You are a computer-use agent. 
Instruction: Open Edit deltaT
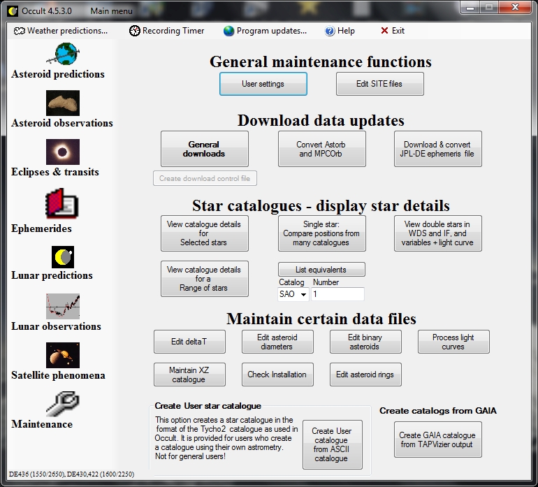click(x=189, y=342)
